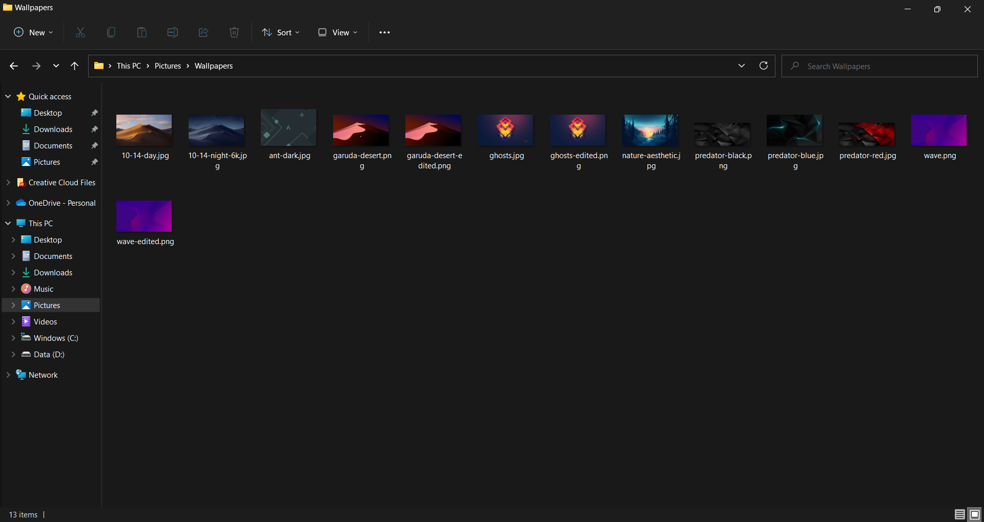Click Pictures in the breadcrumb path
The image size is (984, 522).
pyautogui.click(x=168, y=66)
